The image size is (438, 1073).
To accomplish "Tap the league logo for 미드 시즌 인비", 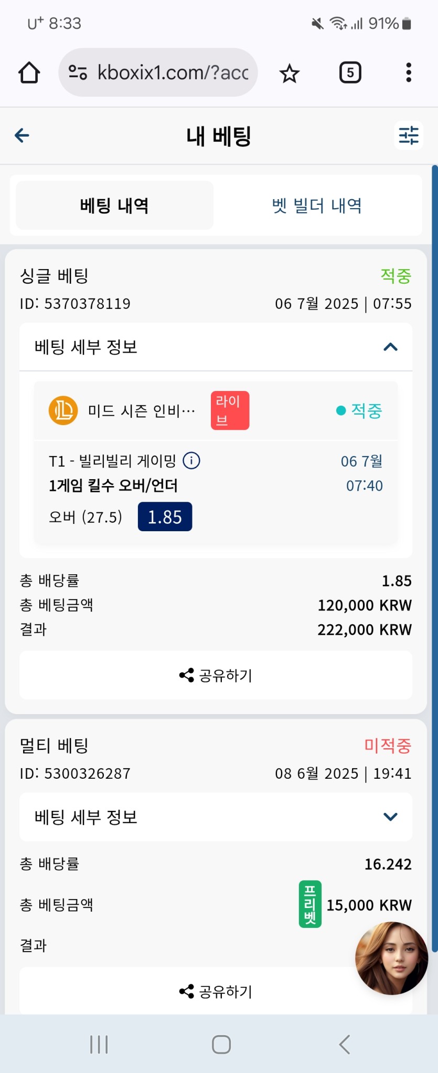I will (x=63, y=410).
